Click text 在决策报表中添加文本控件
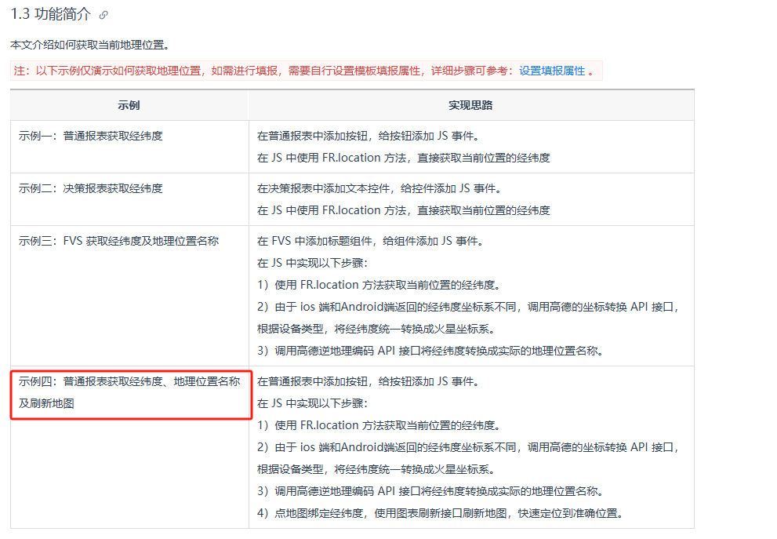Image resolution: width=777 pixels, height=539 pixels. [323, 188]
